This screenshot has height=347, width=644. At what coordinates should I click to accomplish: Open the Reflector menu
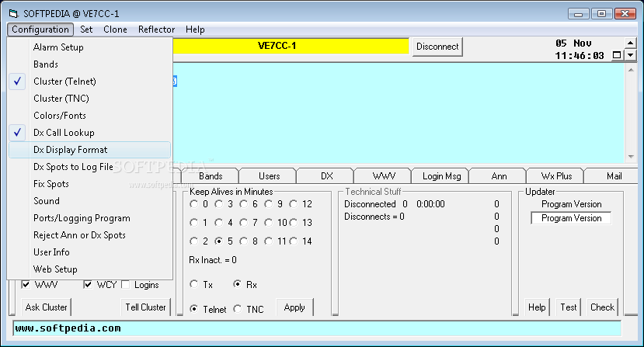156,29
